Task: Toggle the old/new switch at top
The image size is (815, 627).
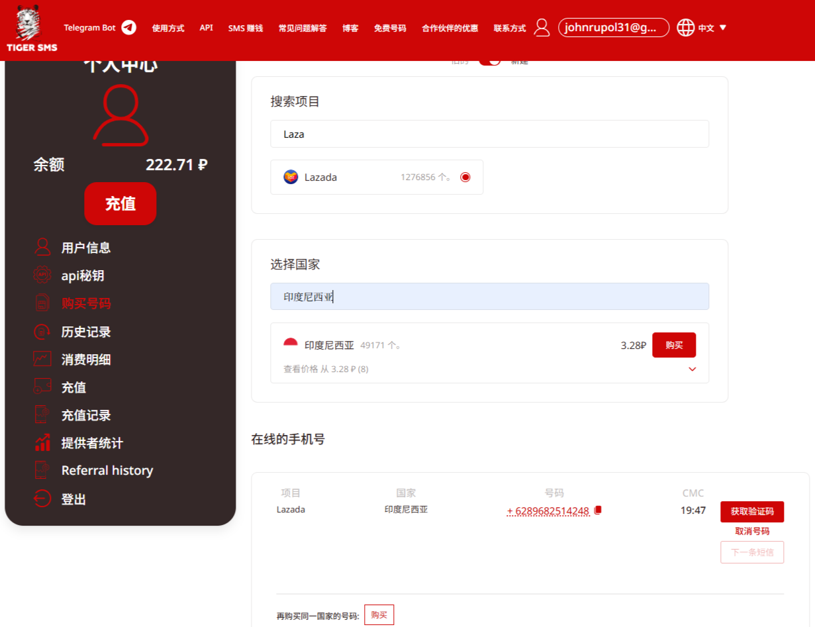Action: coord(490,61)
